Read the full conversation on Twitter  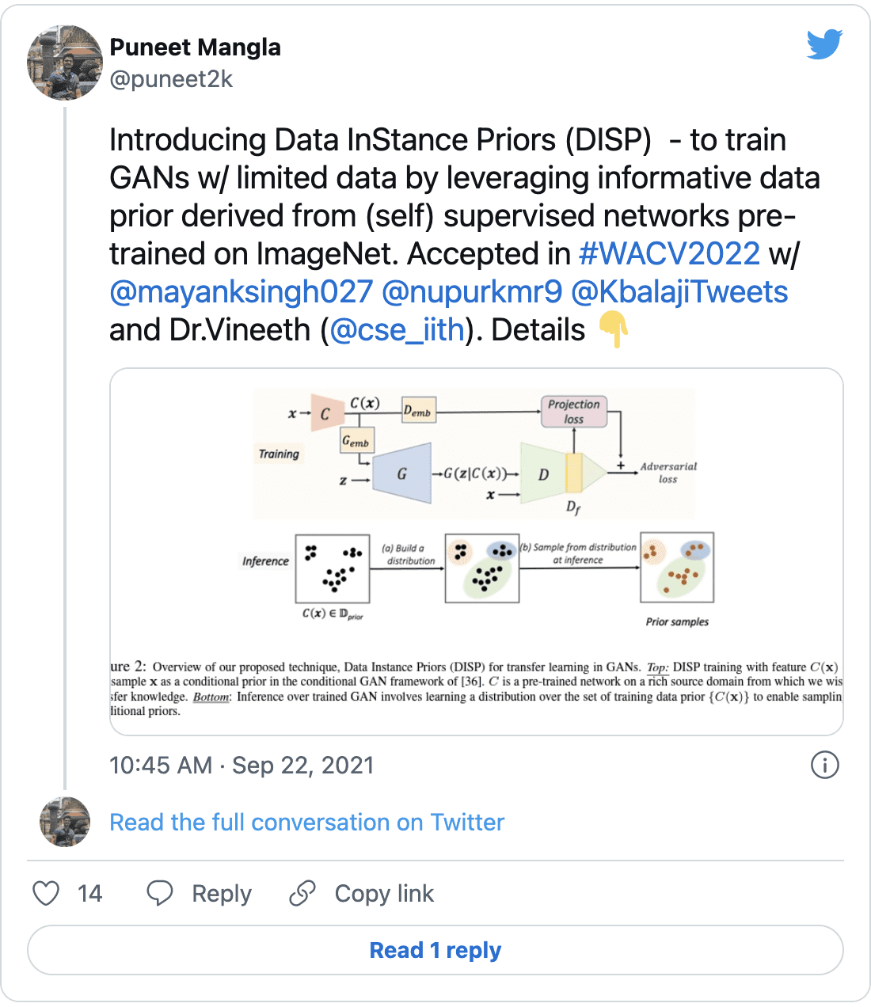[306, 823]
